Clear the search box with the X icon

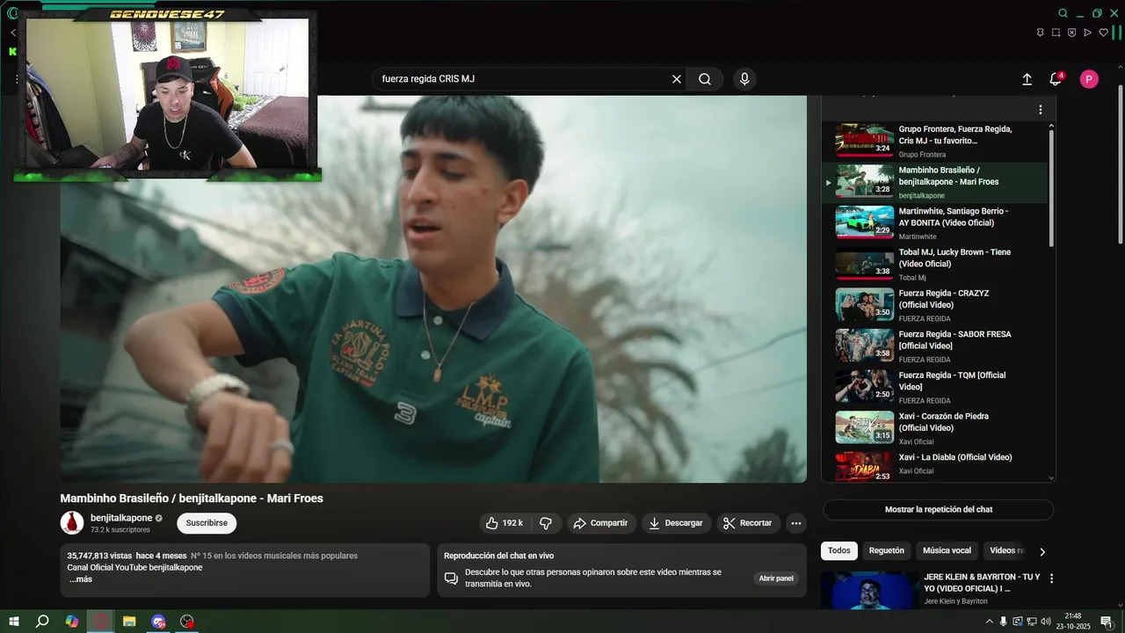677,79
